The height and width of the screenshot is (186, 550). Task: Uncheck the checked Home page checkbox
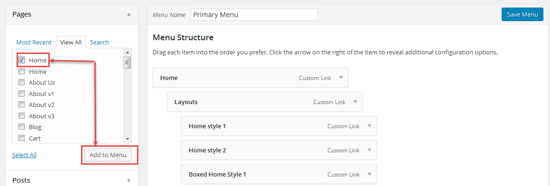click(x=22, y=60)
